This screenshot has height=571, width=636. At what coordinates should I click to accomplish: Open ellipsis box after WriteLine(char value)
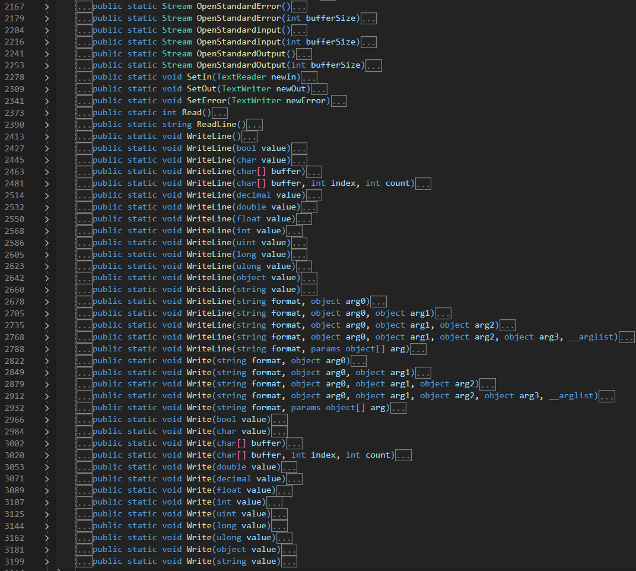[300, 160]
